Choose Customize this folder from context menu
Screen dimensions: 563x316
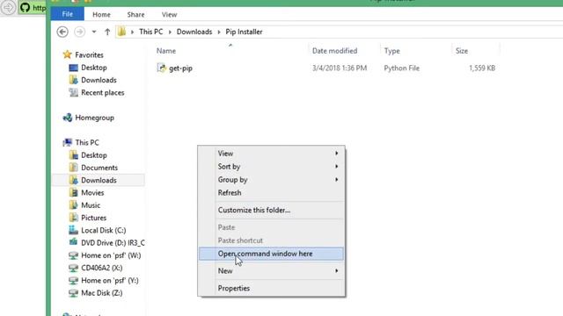tap(271, 210)
